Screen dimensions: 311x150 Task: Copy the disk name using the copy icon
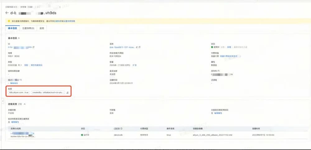pos(140,47)
